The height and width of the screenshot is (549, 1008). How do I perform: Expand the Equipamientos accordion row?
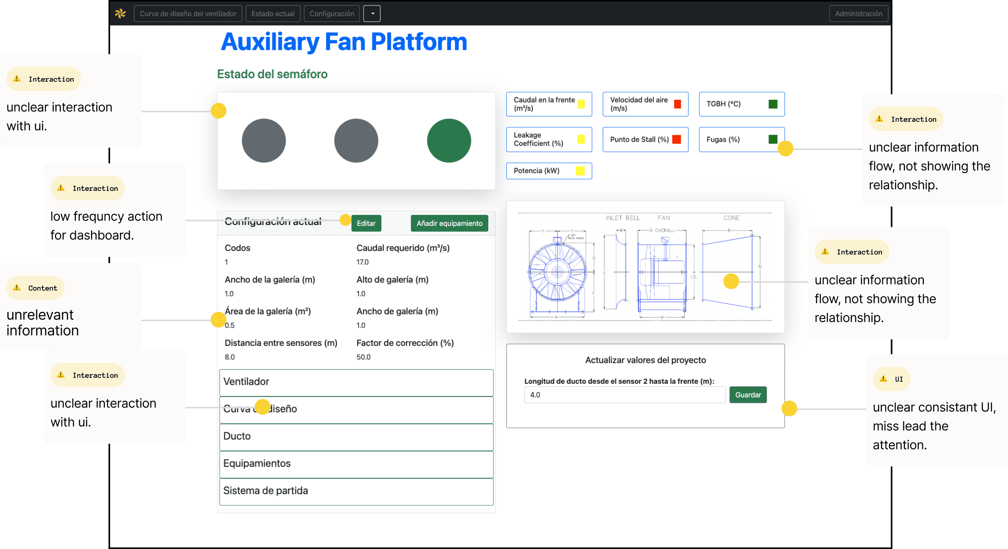pyautogui.click(x=356, y=464)
